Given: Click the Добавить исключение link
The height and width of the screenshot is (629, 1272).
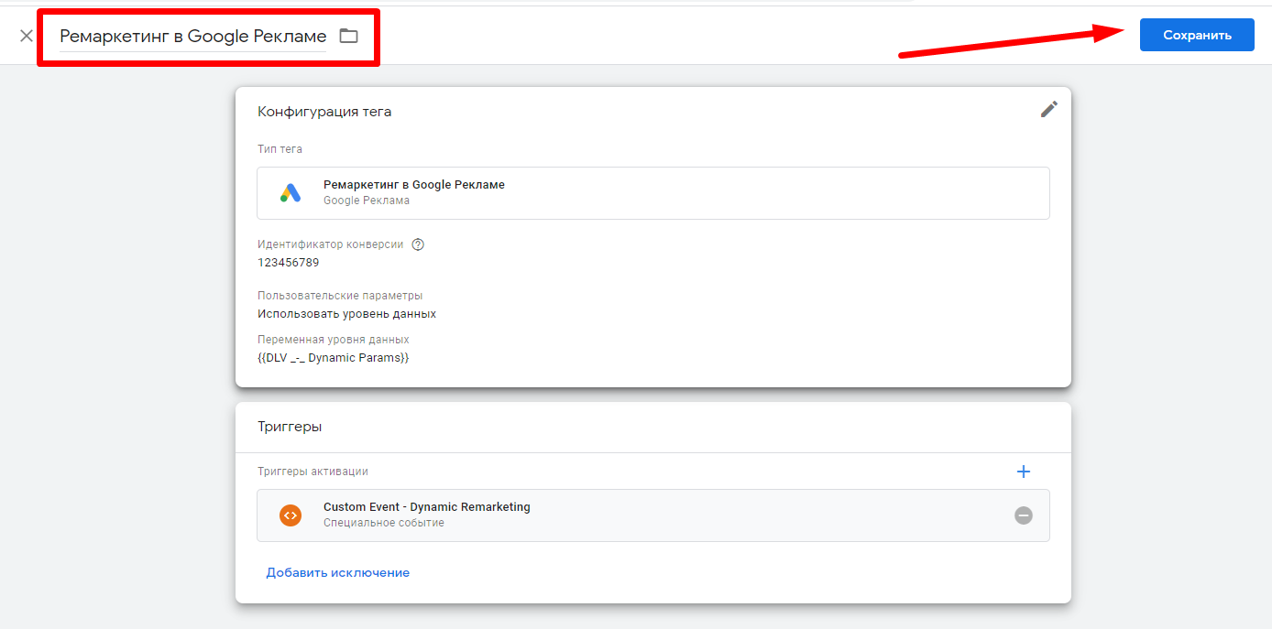Looking at the screenshot, I should point(337,573).
